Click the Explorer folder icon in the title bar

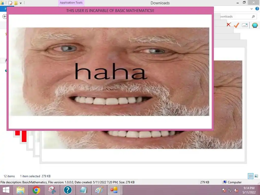[2, 3]
